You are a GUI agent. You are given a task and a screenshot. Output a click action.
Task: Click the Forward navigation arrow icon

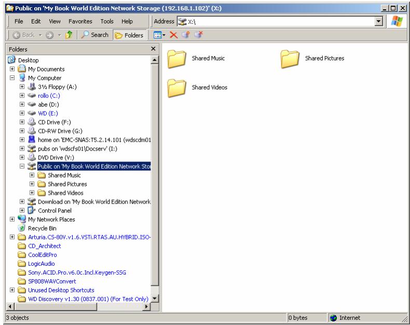(x=50, y=35)
